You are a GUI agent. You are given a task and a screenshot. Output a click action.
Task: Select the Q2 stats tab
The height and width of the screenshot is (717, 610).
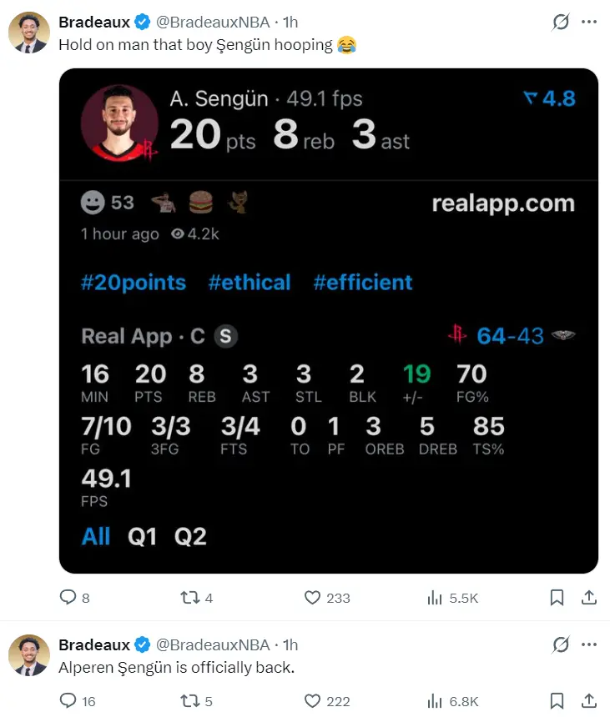click(x=190, y=536)
